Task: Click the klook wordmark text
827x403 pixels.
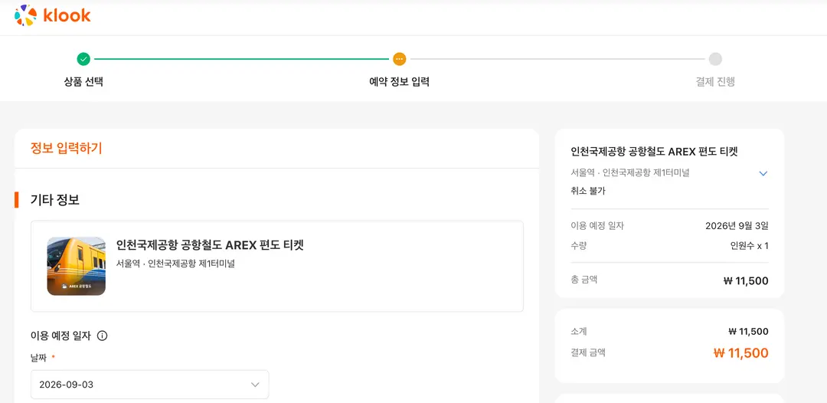Action: coord(67,16)
